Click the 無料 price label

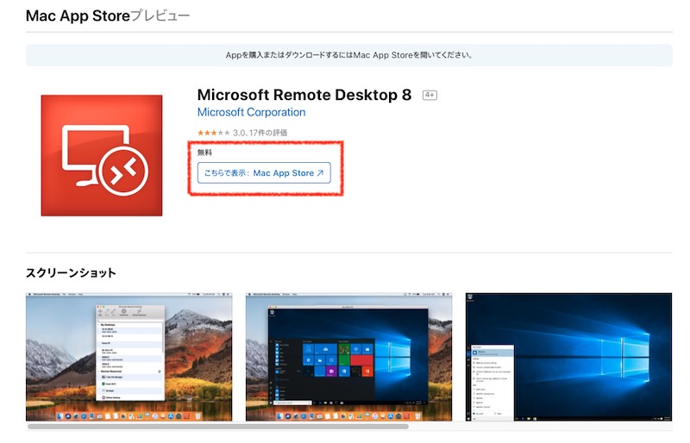[204, 153]
